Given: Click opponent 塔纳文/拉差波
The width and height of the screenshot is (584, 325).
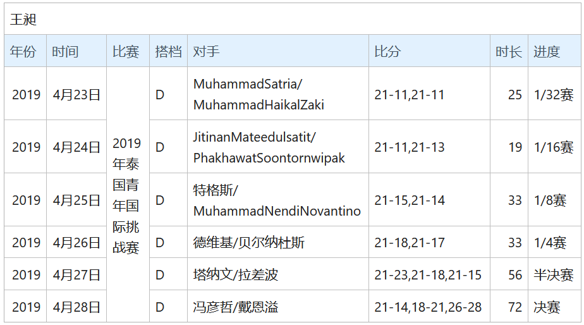Looking at the screenshot, I should pyautogui.click(x=236, y=275).
